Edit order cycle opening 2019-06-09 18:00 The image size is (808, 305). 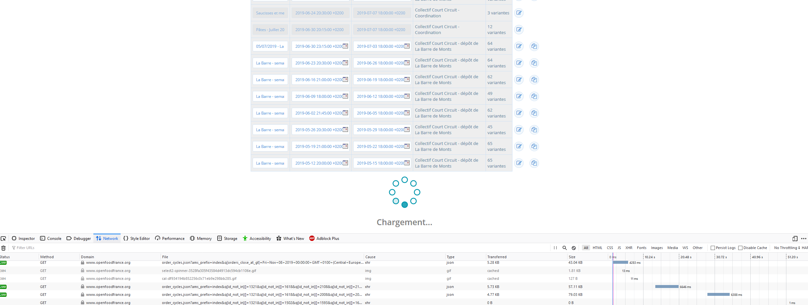(x=519, y=96)
